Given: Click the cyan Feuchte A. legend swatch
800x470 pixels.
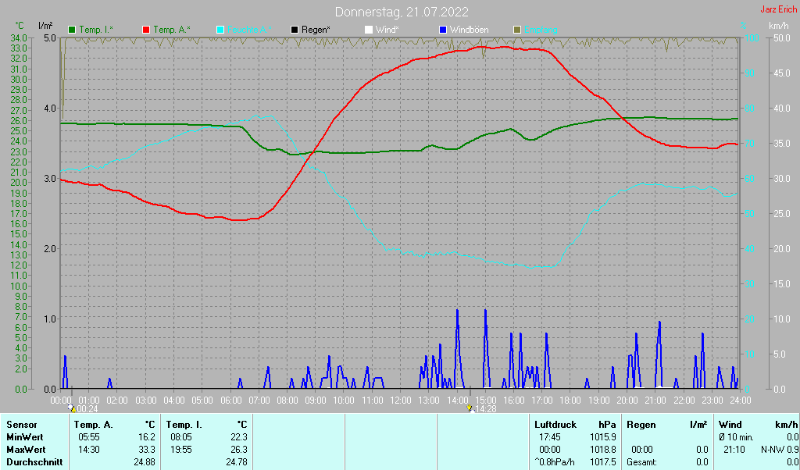Looking at the screenshot, I should [x=220, y=30].
